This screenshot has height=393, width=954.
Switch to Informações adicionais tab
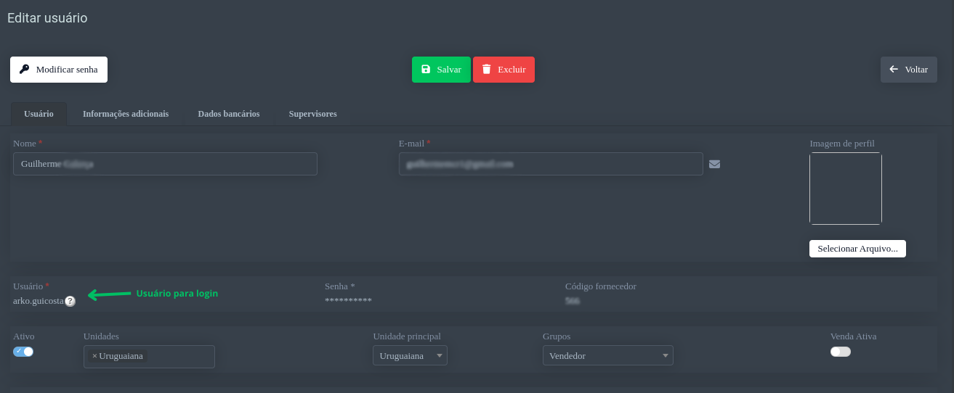click(x=126, y=114)
